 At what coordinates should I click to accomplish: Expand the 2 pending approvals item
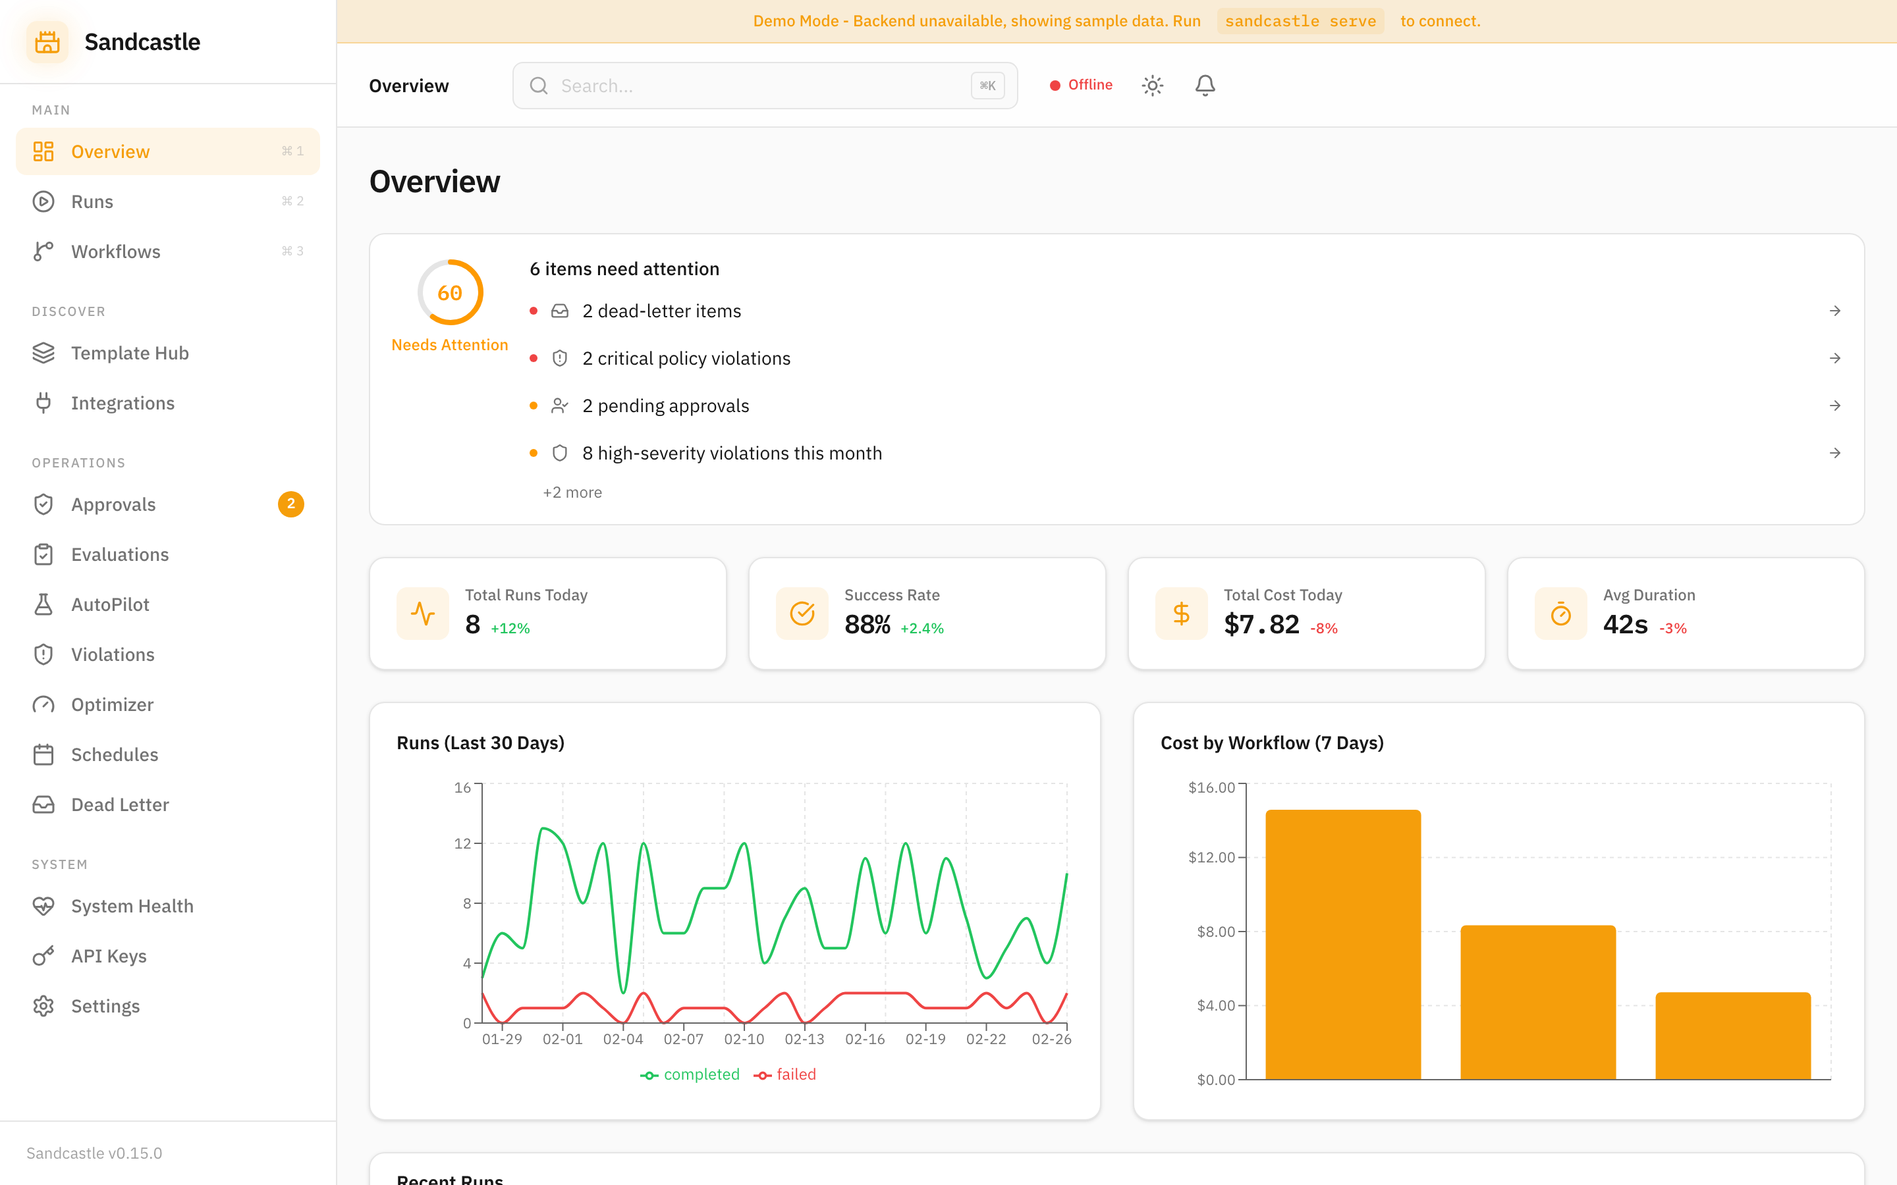tap(665, 405)
